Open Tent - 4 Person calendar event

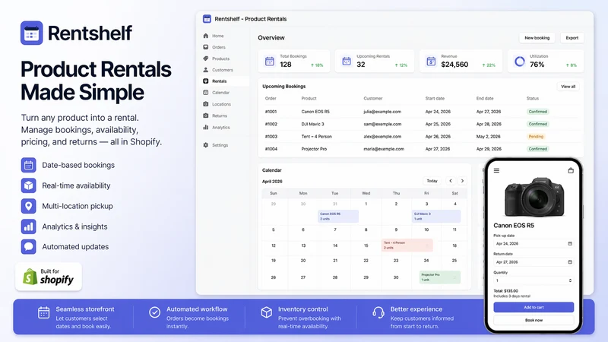[407, 245]
